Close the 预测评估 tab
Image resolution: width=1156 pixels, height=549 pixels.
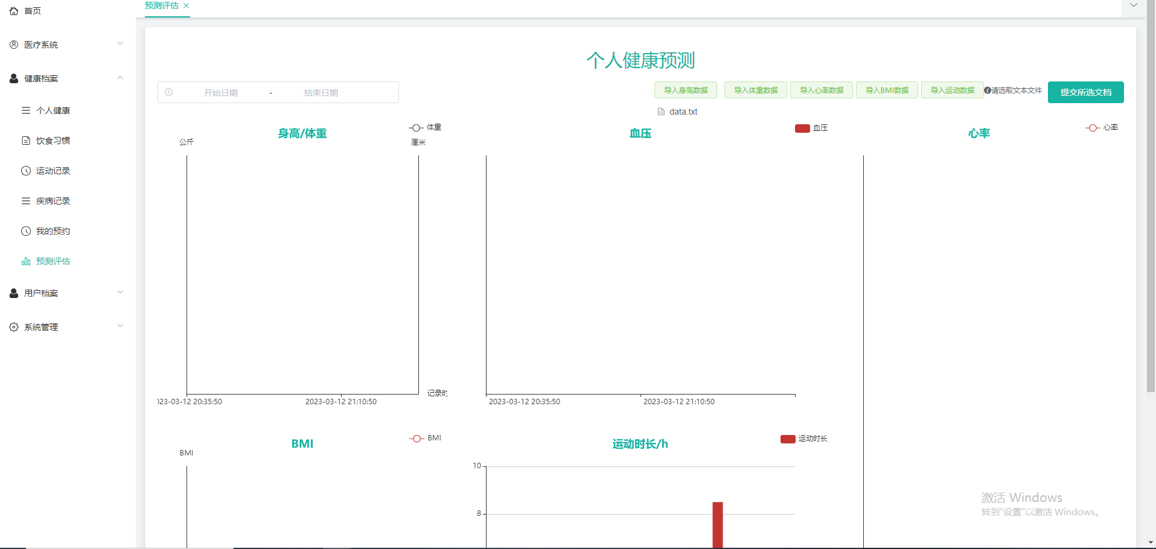coord(186,5)
